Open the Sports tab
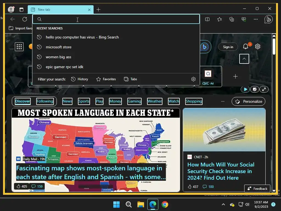 point(84,101)
